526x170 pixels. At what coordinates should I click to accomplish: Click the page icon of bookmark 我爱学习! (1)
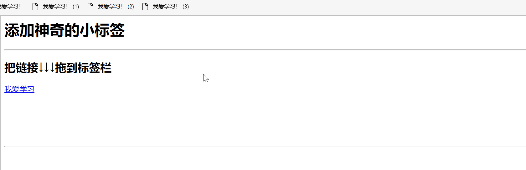[35, 7]
